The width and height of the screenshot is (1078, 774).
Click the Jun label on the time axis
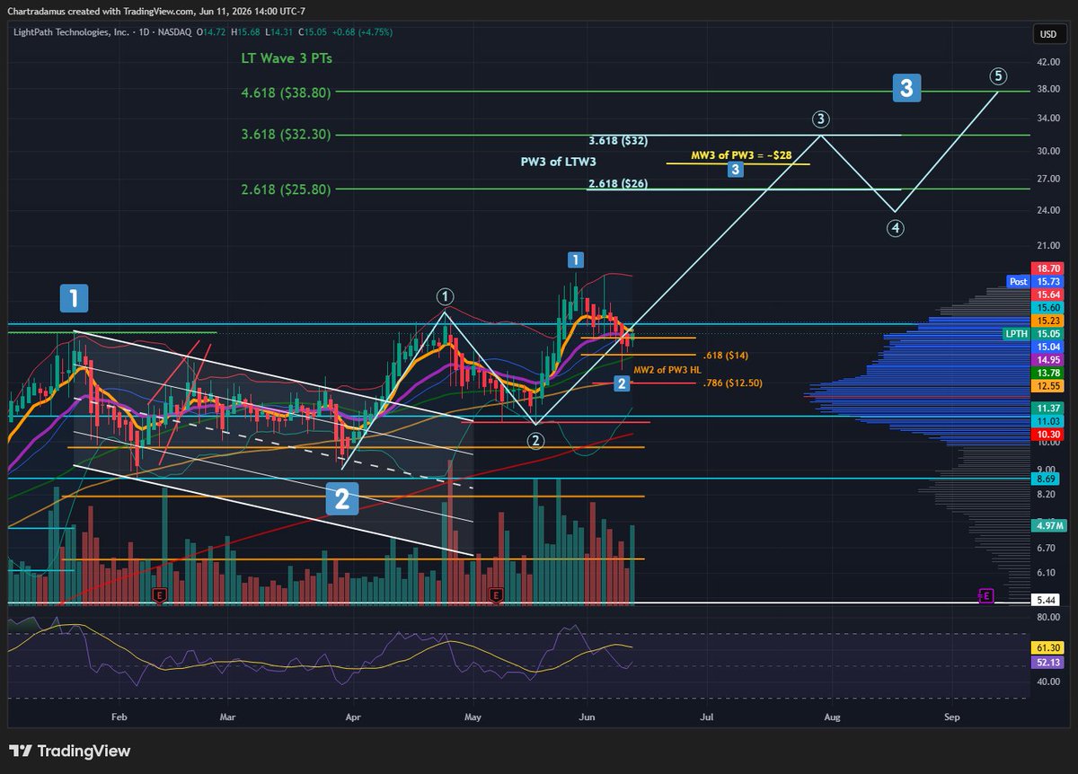tap(588, 717)
